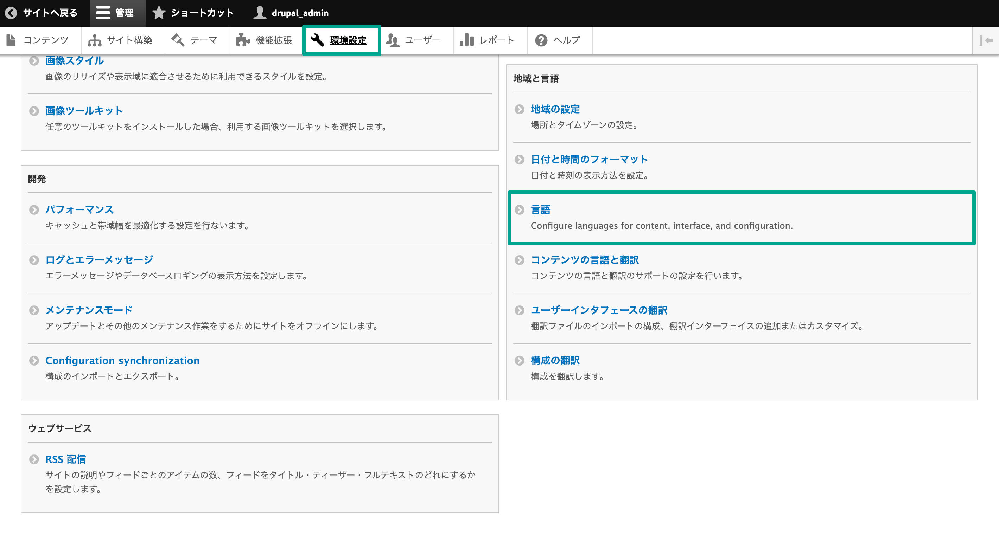The height and width of the screenshot is (549, 999).
Task: Click the 開発 section heading
Action: (x=37, y=179)
